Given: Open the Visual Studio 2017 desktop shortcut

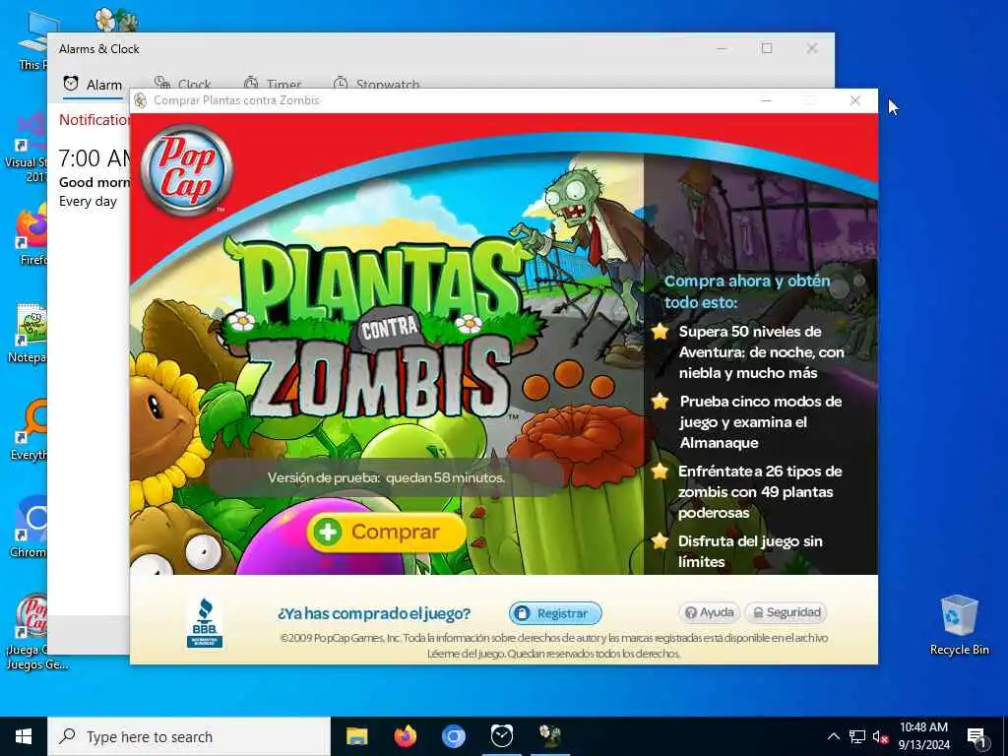Looking at the screenshot, I should [27, 150].
